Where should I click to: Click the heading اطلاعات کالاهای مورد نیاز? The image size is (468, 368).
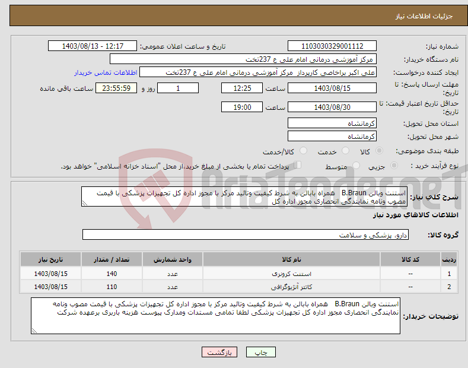(x=415, y=215)
